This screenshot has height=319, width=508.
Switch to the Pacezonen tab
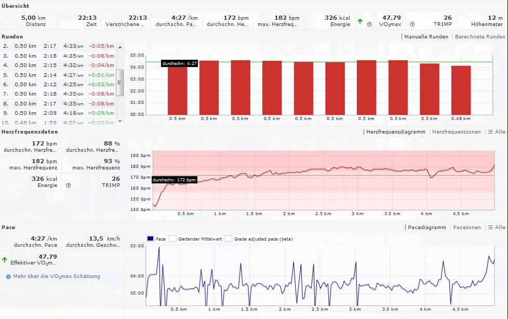click(467, 228)
